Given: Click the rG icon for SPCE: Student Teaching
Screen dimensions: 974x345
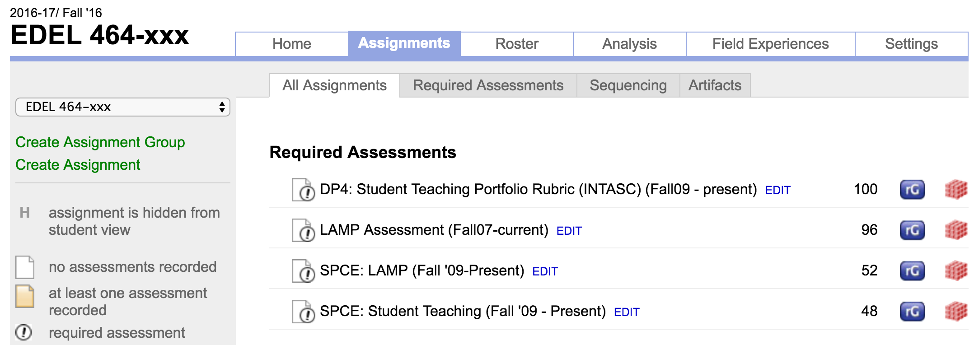Looking at the screenshot, I should [912, 312].
